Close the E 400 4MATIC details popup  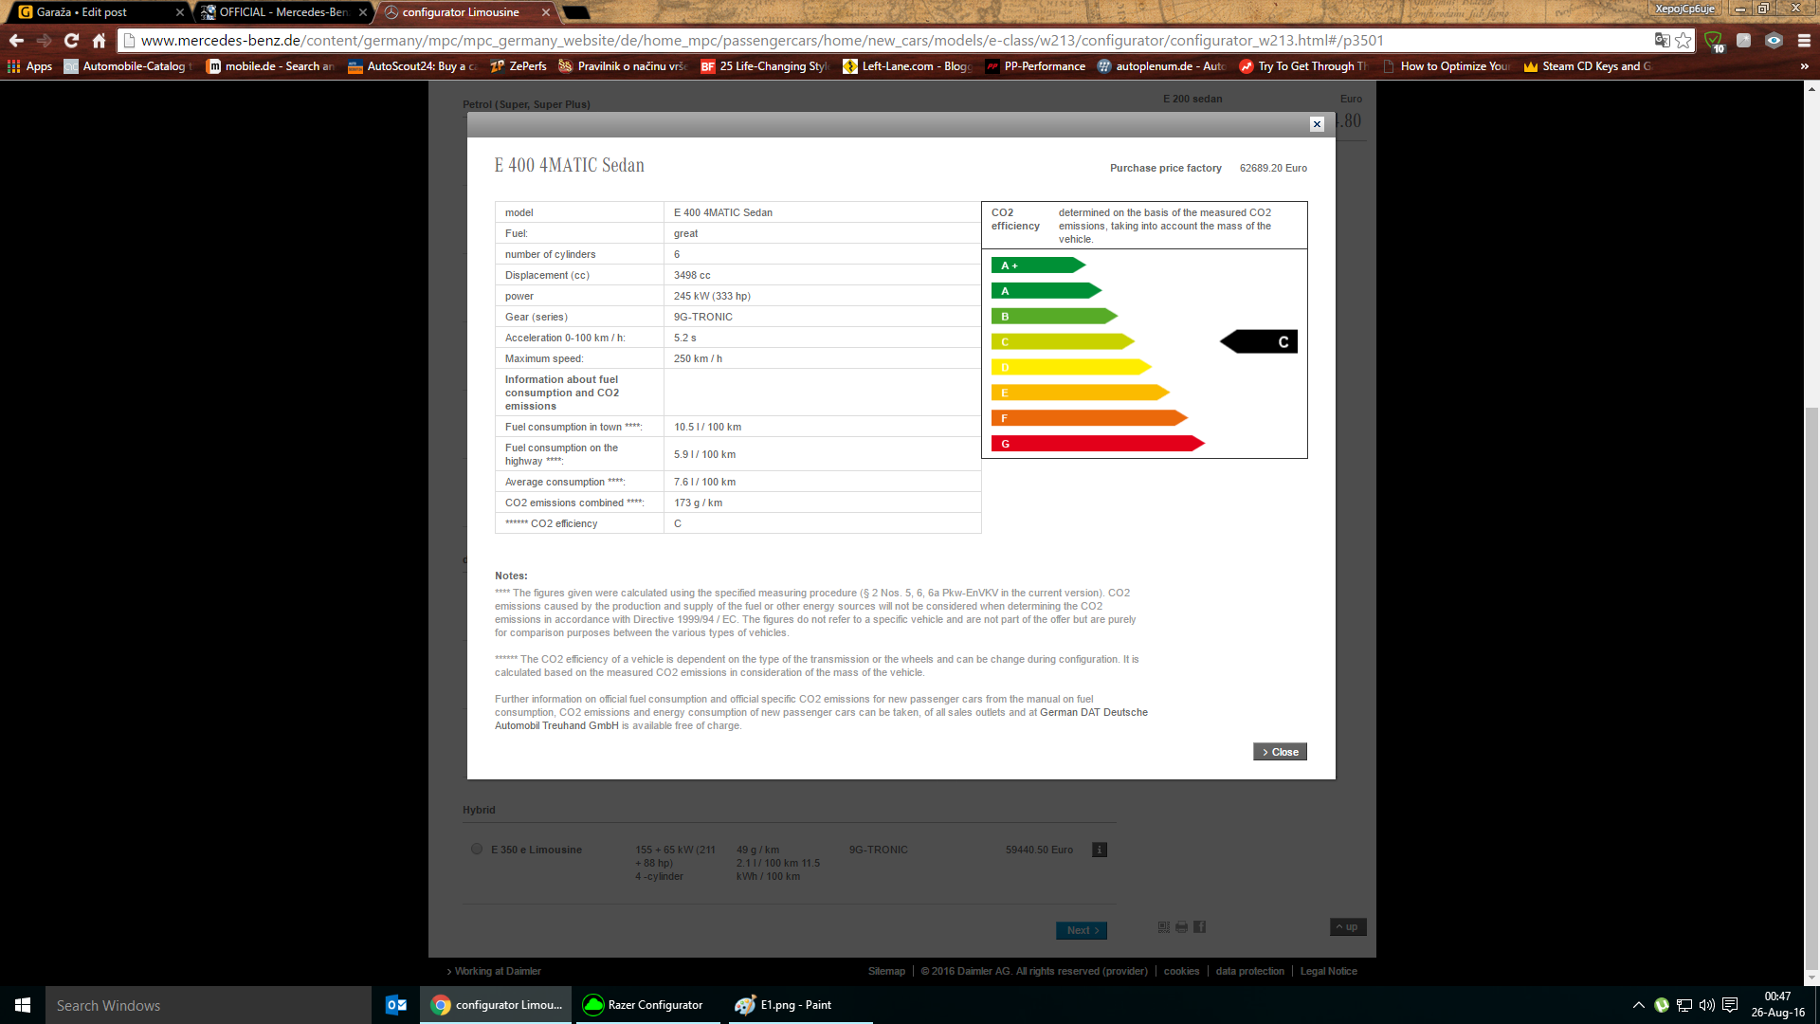(x=1317, y=124)
